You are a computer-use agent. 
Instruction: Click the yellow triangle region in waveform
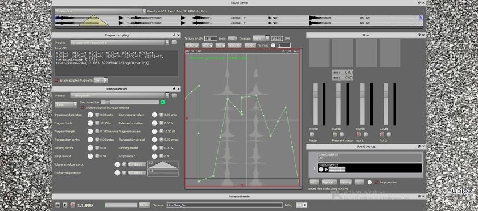93,20
